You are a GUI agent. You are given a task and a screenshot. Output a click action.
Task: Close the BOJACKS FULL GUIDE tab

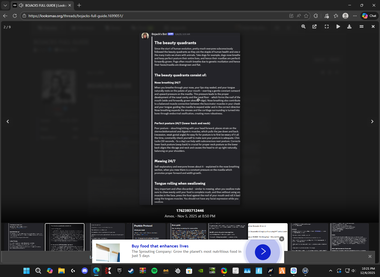70,5
